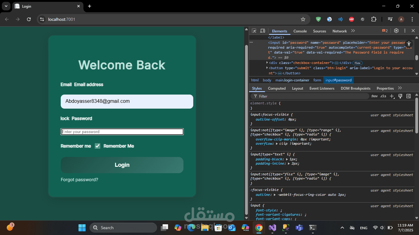Expand the overflow clip shorthand property
419x235 pixels.
click(277, 144)
